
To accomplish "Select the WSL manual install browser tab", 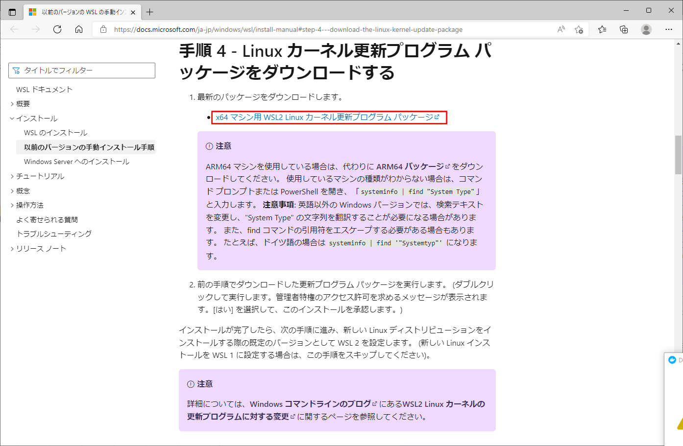I will tap(82, 12).
